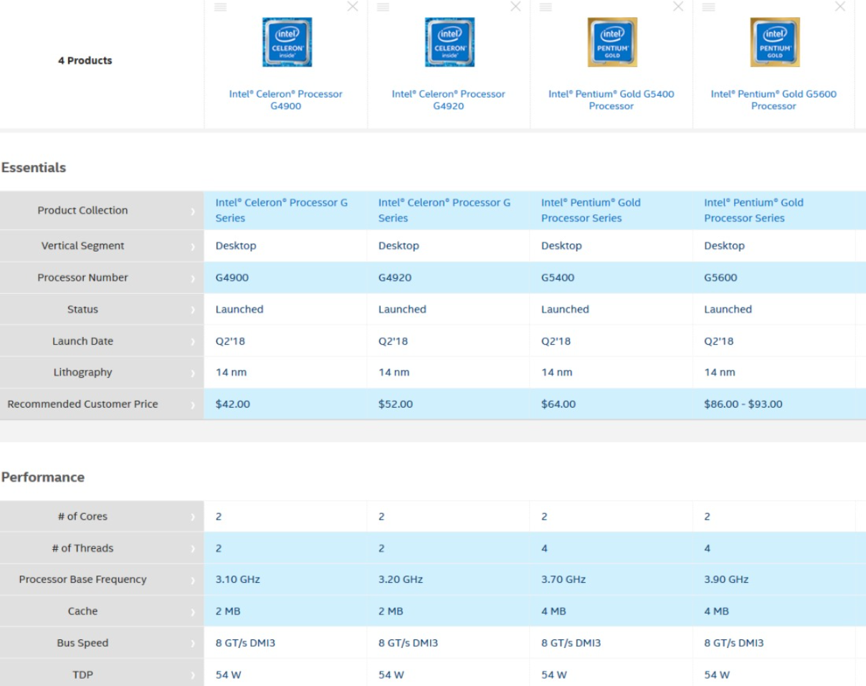Click the TDP row label

point(82,675)
